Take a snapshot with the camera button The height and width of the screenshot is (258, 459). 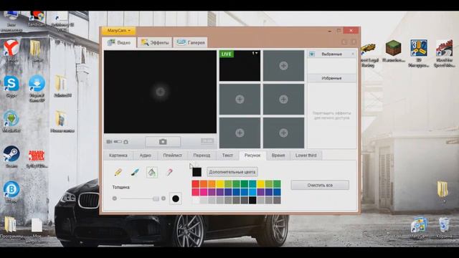pyautogui.click(x=163, y=142)
